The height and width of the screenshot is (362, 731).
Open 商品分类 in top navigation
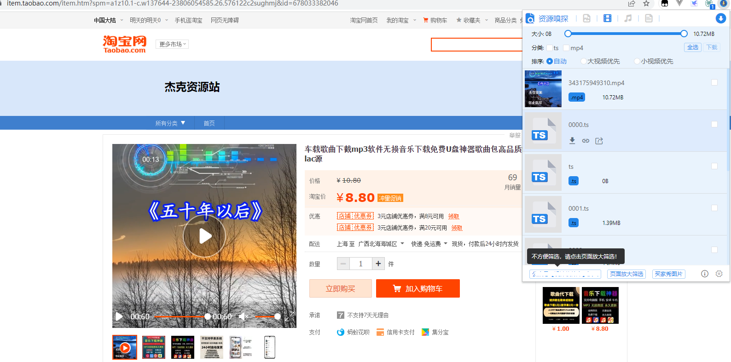tap(505, 20)
